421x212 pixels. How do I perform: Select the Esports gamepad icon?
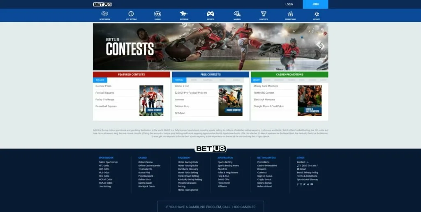coord(210,14)
